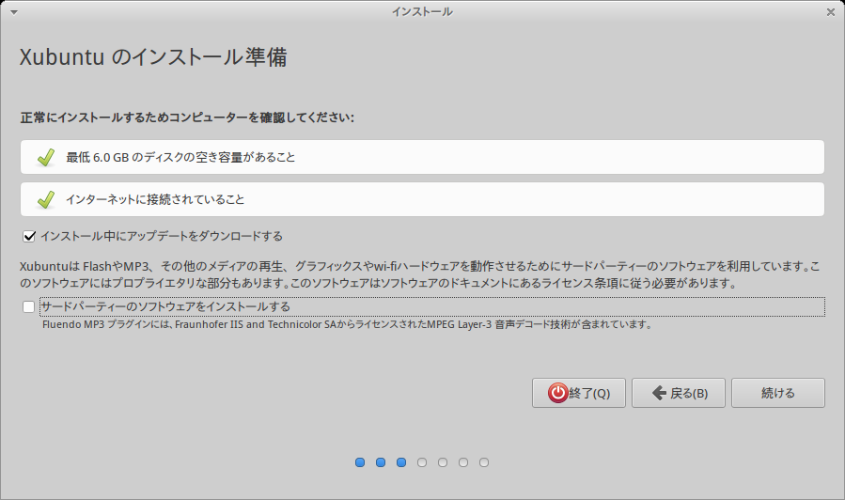Click the third blue progress dot
This screenshot has width=845, height=500.
tap(401, 462)
